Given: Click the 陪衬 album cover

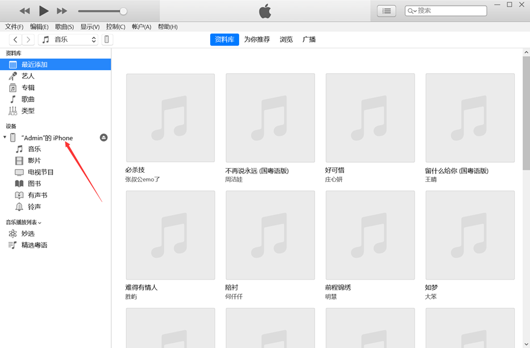Looking at the screenshot, I should pyautogui.click(x=270, y=235).
